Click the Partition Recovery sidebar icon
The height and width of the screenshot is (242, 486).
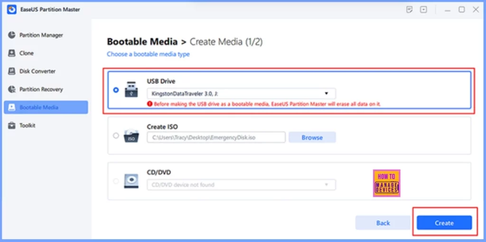click(x=12, y=90)
